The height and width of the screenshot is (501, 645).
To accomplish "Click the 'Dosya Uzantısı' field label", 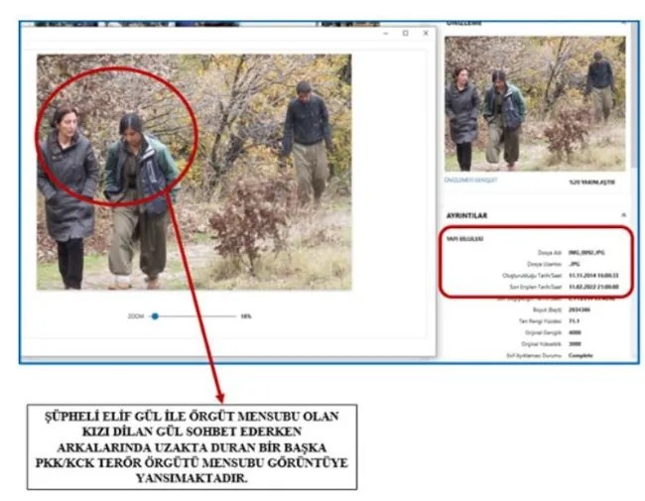I will [545, 264].
